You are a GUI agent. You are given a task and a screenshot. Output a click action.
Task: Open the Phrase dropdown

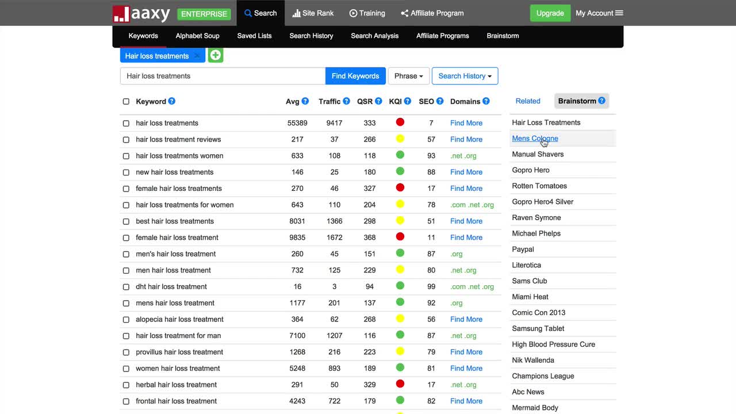click(409, 76)
